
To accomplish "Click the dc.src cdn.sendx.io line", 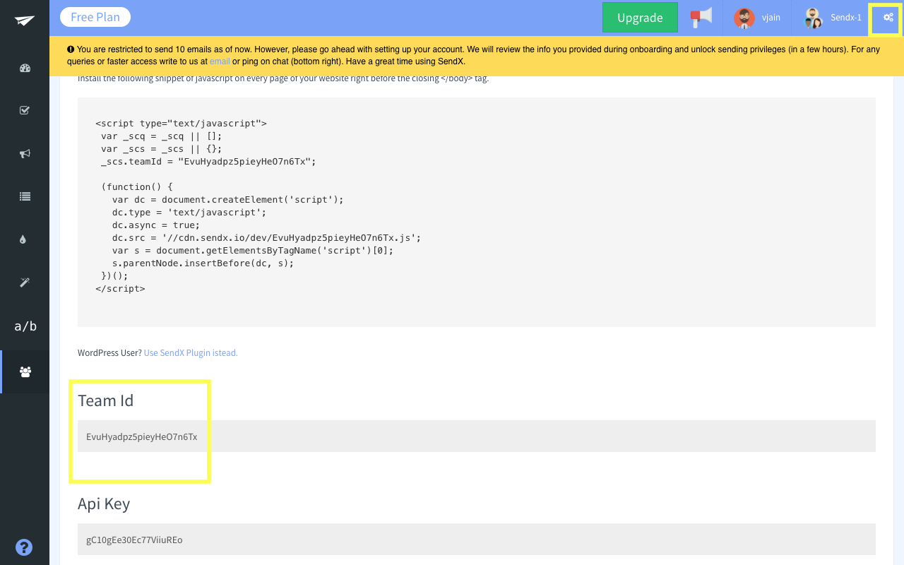I will 266,237.
